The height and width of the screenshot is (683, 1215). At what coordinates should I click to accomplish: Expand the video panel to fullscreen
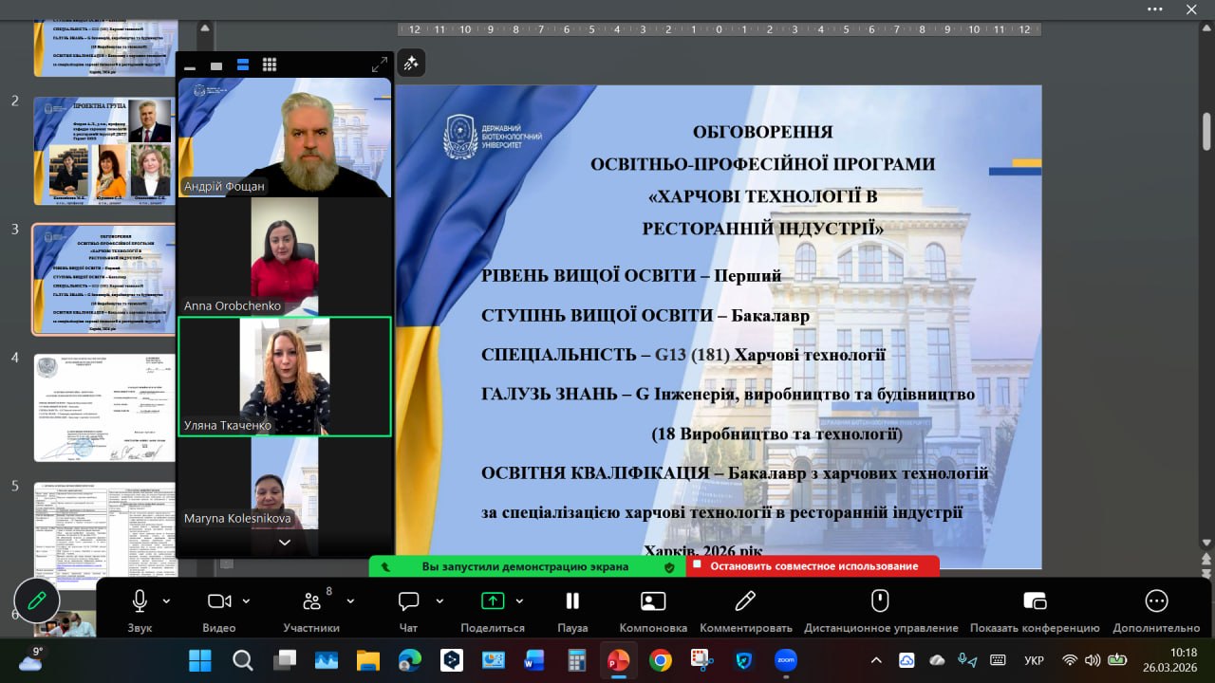379,65
